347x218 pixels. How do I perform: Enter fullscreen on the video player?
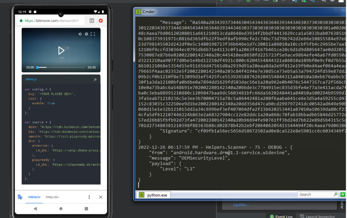(x=93, y=34)
